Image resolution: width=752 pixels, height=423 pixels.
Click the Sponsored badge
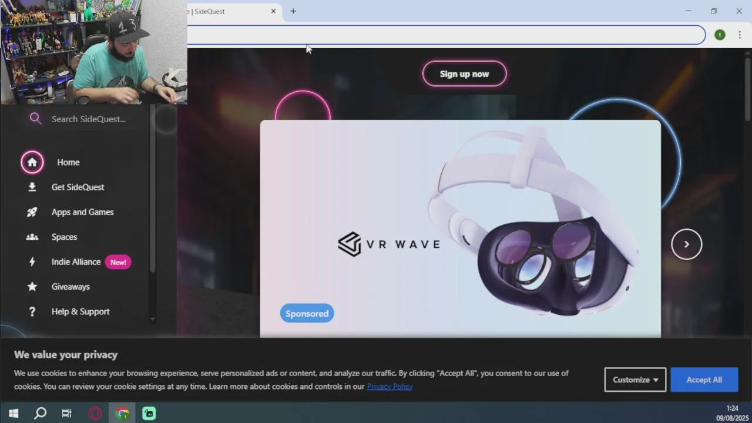point(307,313)
